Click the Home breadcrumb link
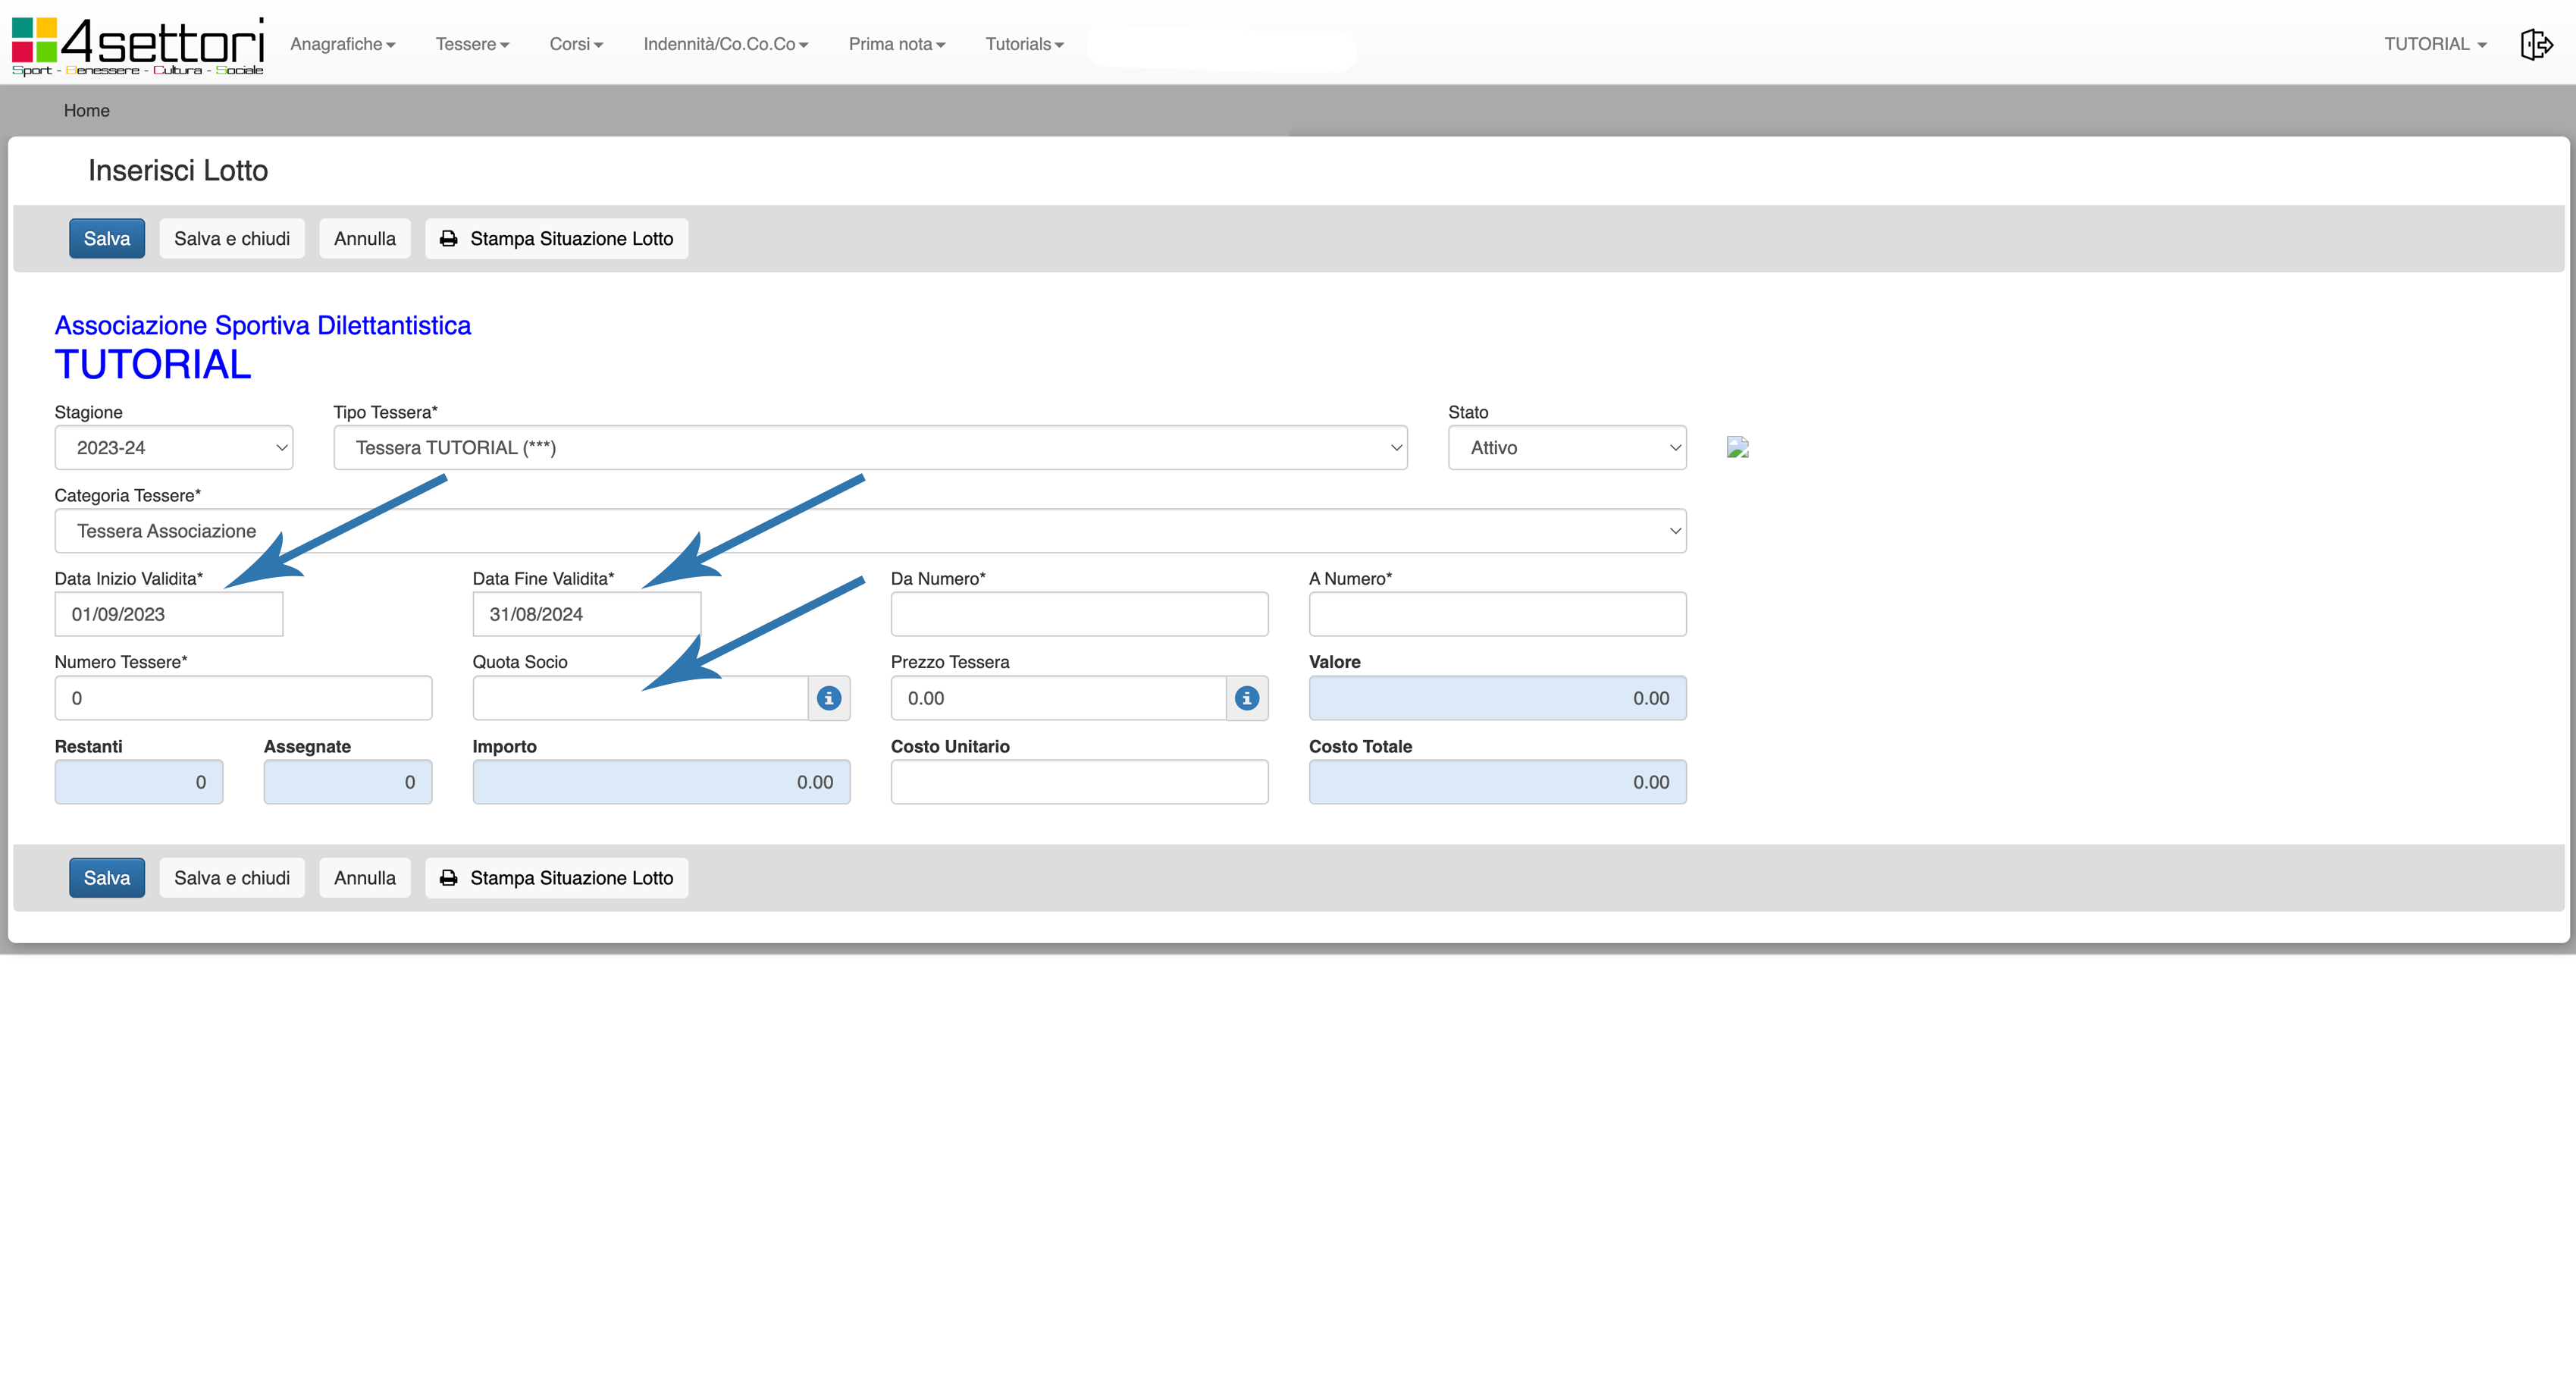Image resolution: width=2576 pixels, height=1383 pixels. (x=86, y=111)
